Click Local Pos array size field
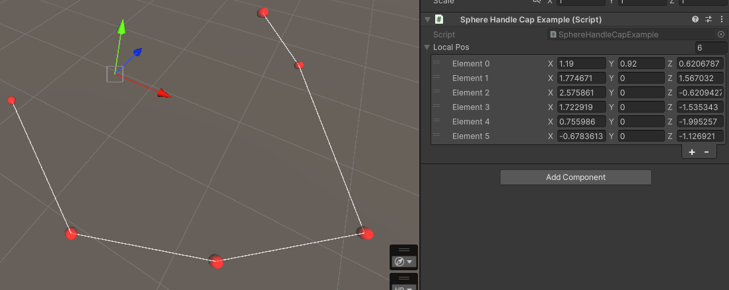Image resolution: width=729 pixels, height=290 pixels. click(x=711, y=47)
